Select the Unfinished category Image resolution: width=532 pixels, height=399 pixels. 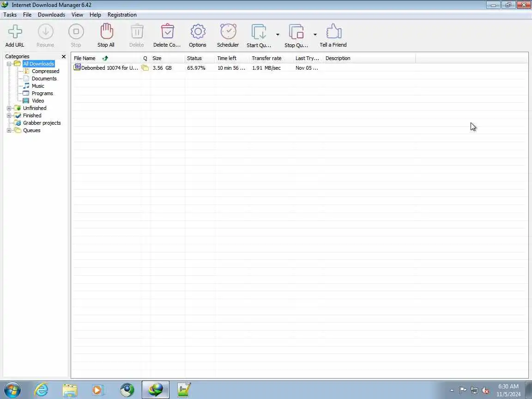point(35,108)
